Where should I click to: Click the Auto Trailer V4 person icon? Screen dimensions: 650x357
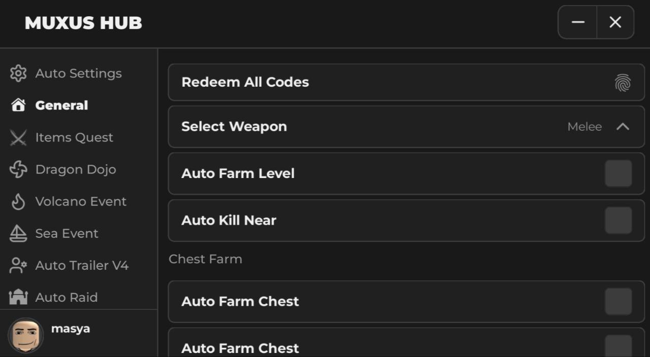pos(18,265)
